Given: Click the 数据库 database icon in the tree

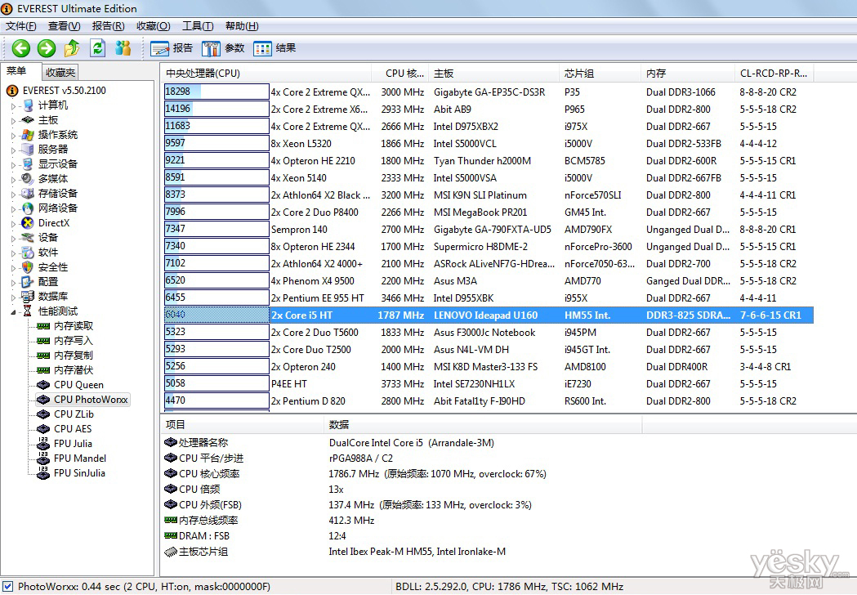Looking at the screenshot, I should pos(27,297).
